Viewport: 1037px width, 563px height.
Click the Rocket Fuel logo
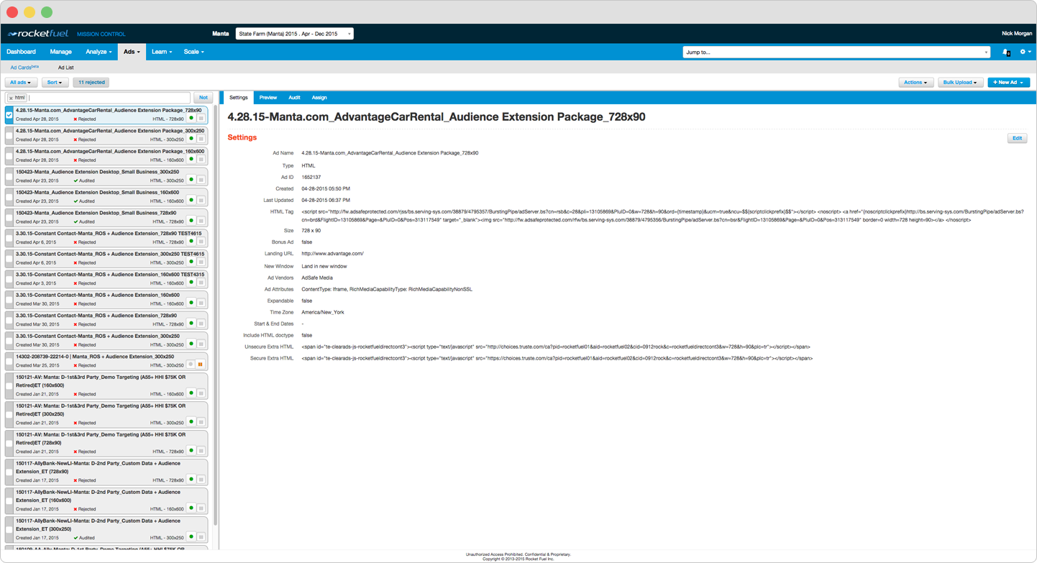pos(38,34)
